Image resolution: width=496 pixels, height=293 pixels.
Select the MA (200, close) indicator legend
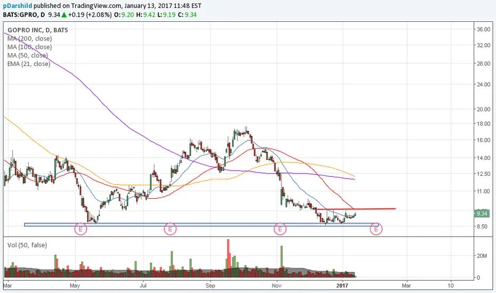pyautogui.click(x=29, y=38)
